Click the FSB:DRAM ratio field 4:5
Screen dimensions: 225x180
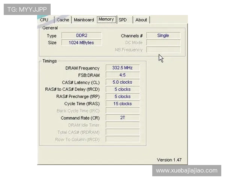click(x=123, y=75)
